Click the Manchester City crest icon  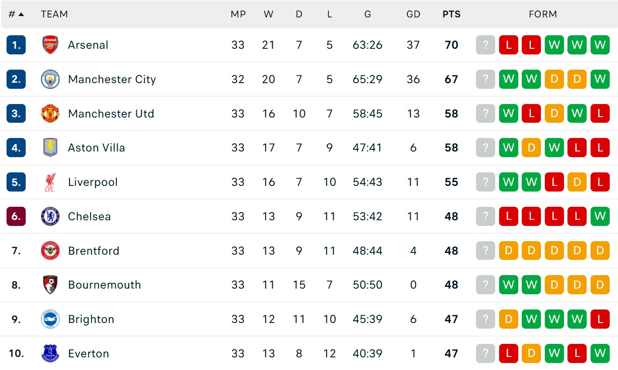point(50,79)
